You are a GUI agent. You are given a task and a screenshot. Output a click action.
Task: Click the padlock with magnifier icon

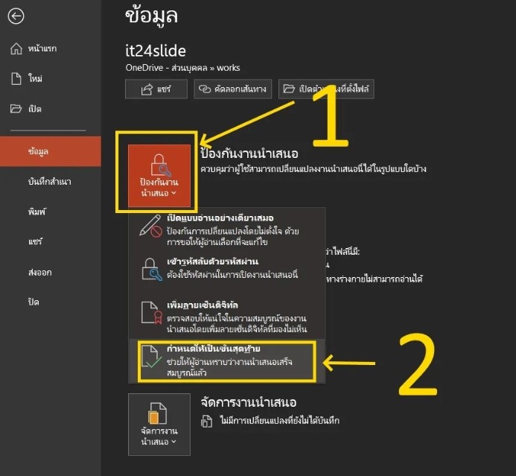click(160, 165)
